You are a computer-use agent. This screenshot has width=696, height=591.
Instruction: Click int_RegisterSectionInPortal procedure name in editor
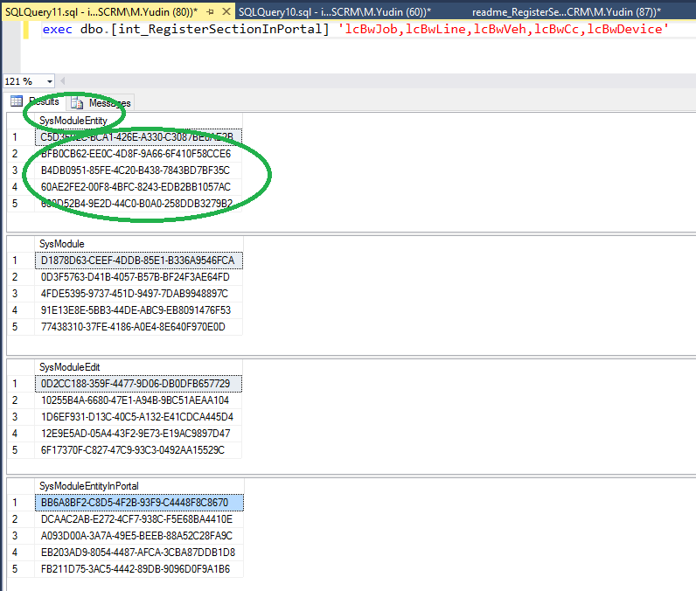pyautogui.click(x=219, y=29)
